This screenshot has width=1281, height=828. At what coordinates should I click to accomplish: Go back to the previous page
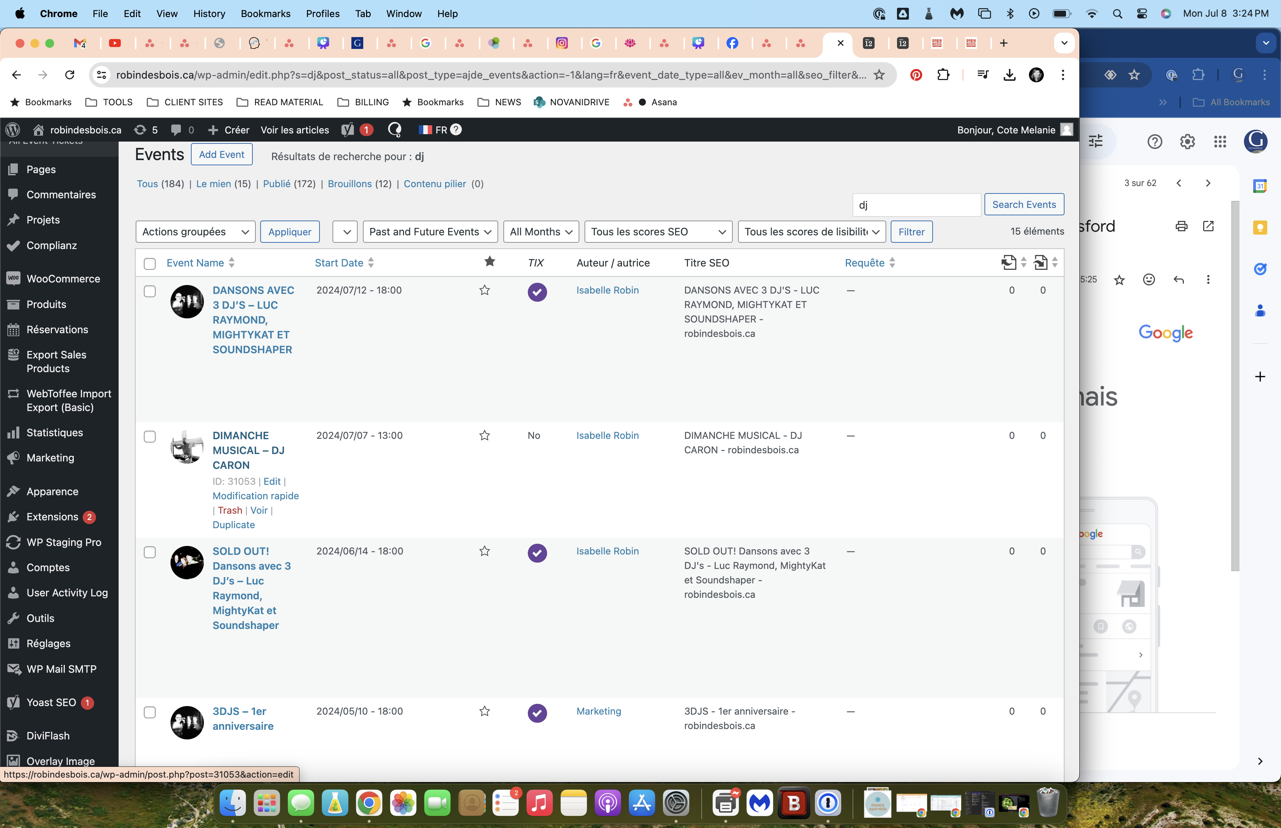click(x=17, y=75)
